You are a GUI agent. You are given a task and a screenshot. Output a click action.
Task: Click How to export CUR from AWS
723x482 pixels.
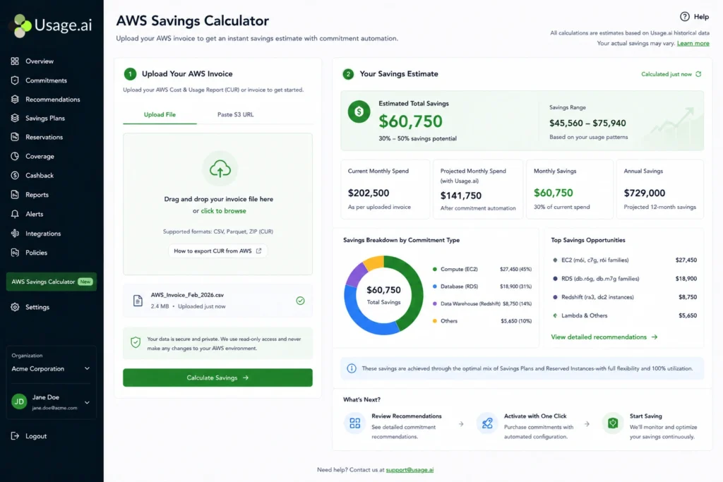(x=217, y=251)
